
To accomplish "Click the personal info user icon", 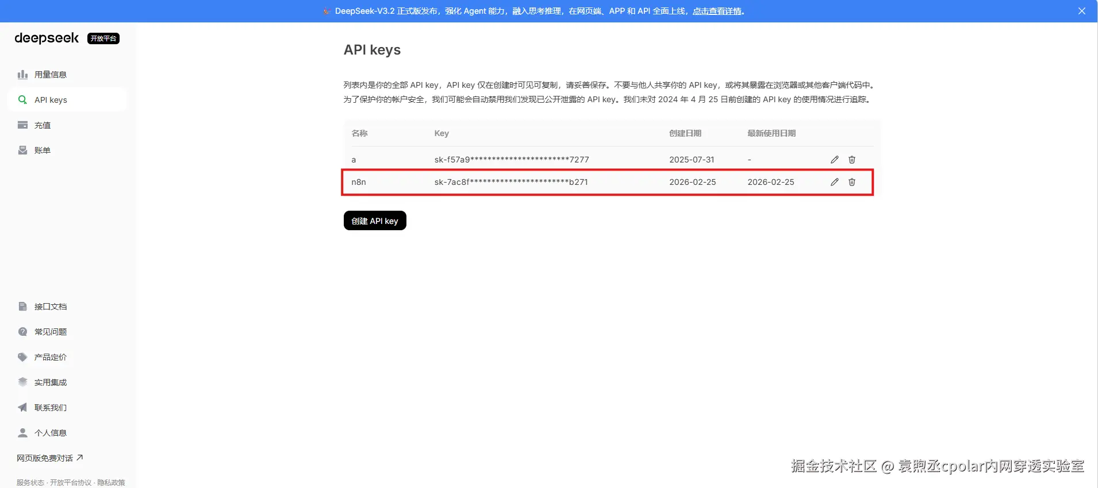I will (x=22, y=433).
